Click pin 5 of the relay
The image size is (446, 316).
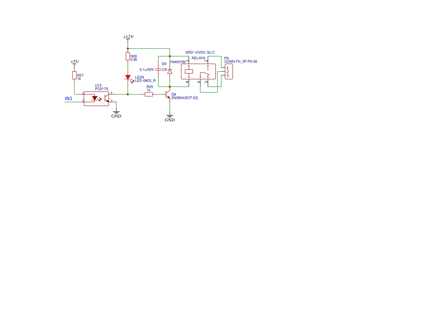199,82
